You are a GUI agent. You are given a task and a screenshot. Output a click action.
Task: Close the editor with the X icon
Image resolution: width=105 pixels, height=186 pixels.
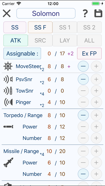point(7,13)
